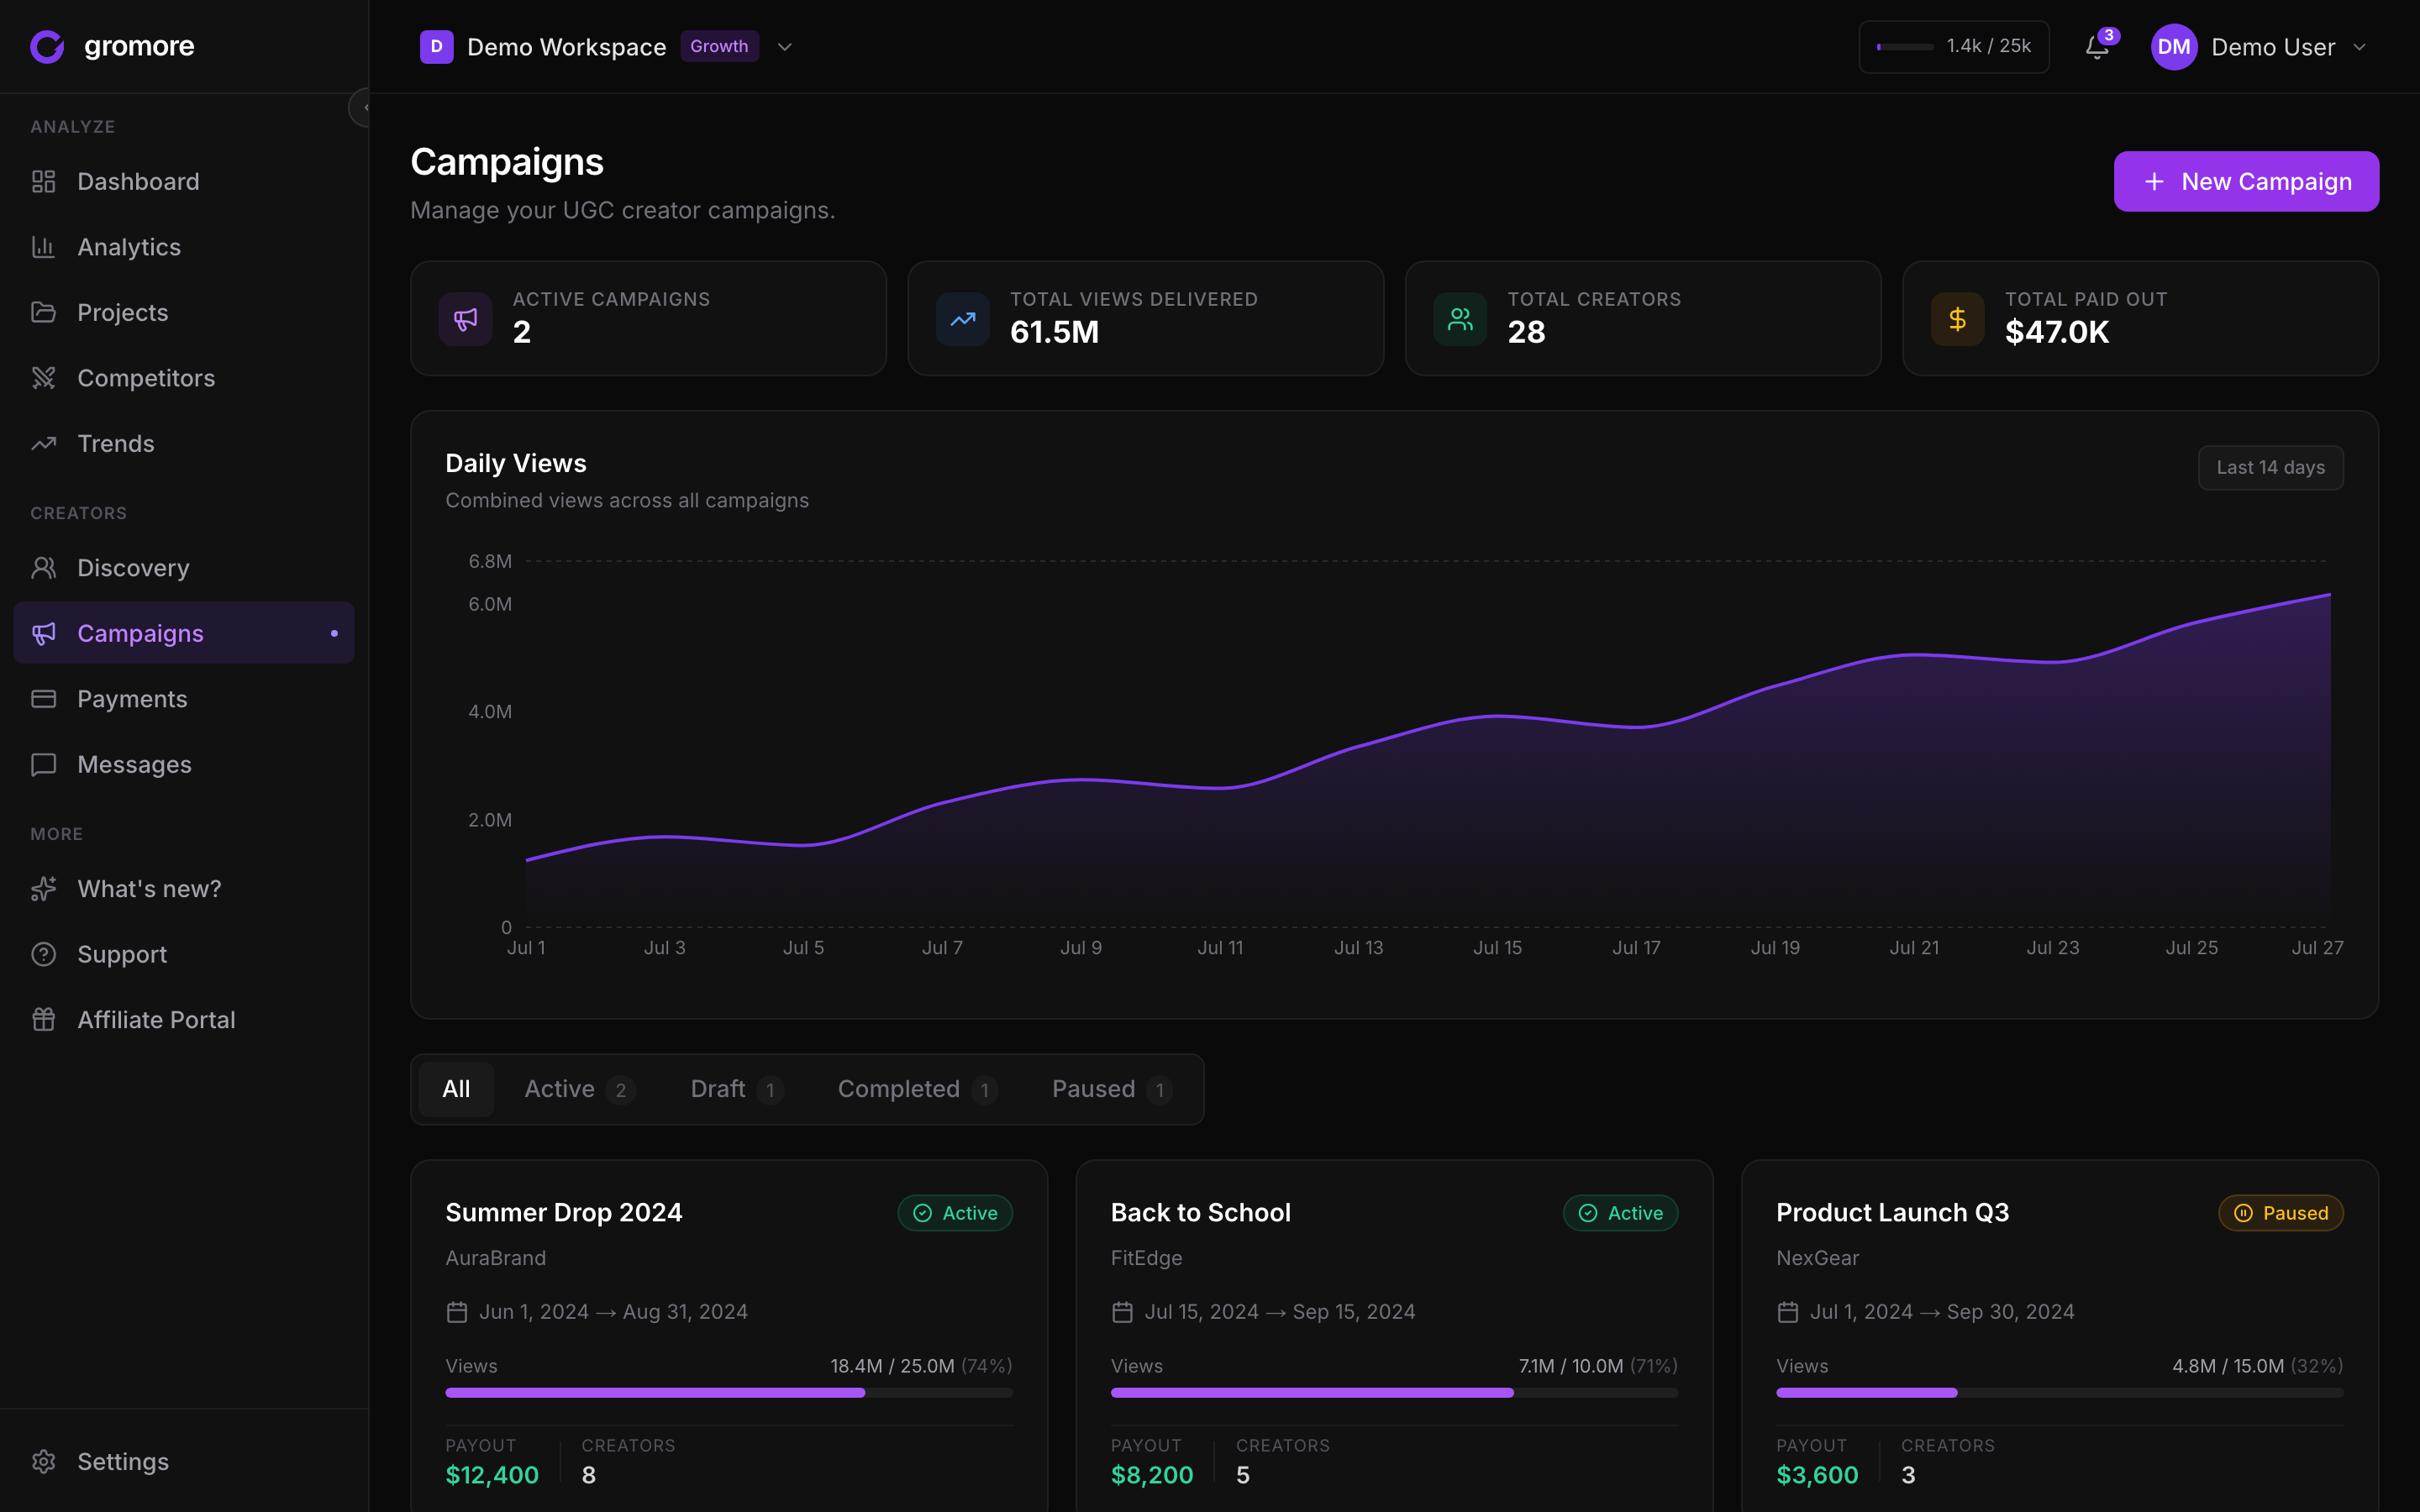Open notifications bell with 3 badge
2420x1512 pixels.
tap(2098, 47)
